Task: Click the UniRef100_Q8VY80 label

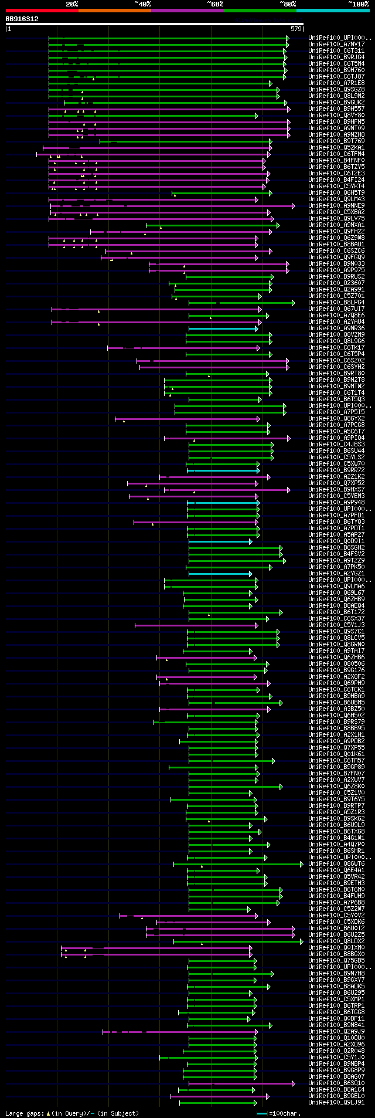Action: pos(336,115)
